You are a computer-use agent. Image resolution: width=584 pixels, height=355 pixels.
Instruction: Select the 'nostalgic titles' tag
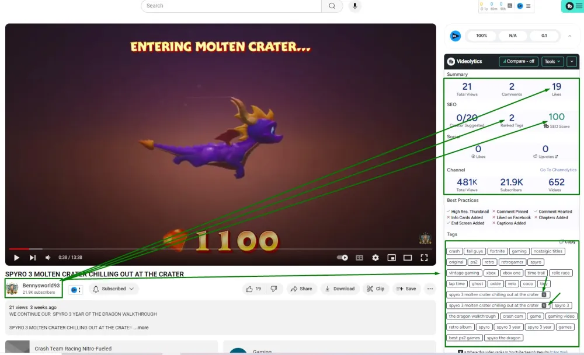pos(548,251)
